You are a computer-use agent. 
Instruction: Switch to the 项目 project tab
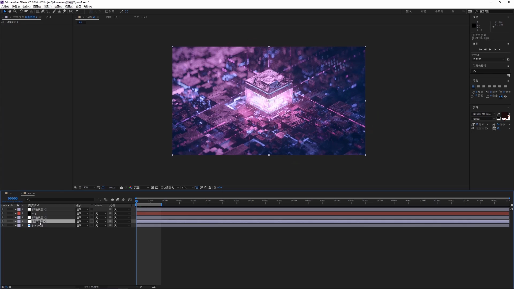[x=48, y=17]
